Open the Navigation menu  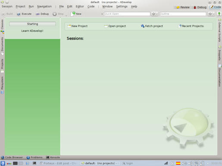click(x=44, y=6)
